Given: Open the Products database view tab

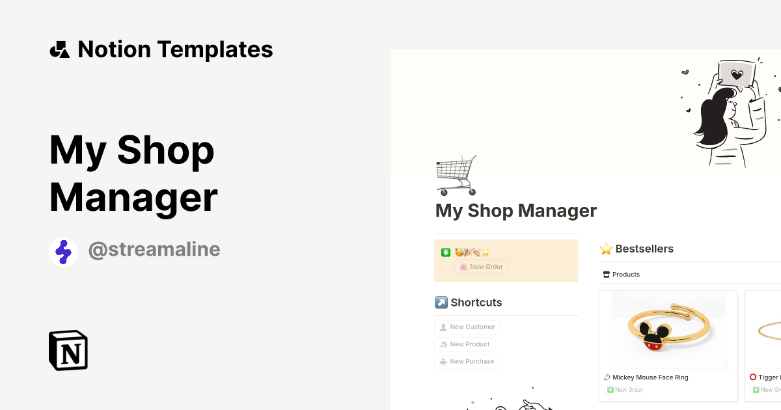Looking at the screenshot, I should click(621, 274).
